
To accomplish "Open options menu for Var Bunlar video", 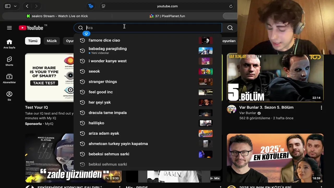I will point(321,108).
